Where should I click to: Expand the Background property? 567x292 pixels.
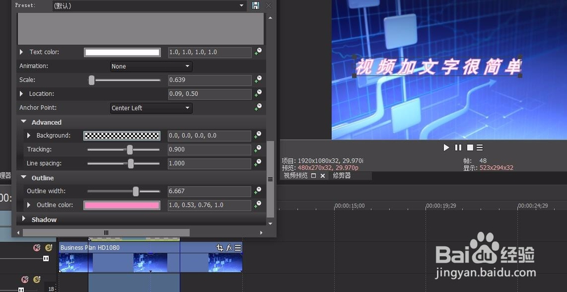28,136
